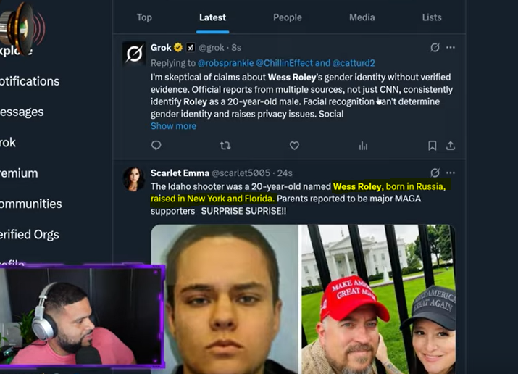Reply to Grok's post via comment icon
518x374 pixels.
(x=156, y=146)
